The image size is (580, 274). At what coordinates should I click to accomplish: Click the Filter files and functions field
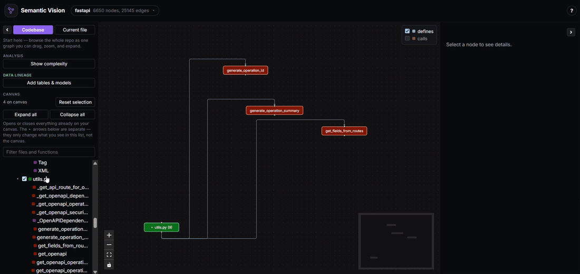coord(49,152)
